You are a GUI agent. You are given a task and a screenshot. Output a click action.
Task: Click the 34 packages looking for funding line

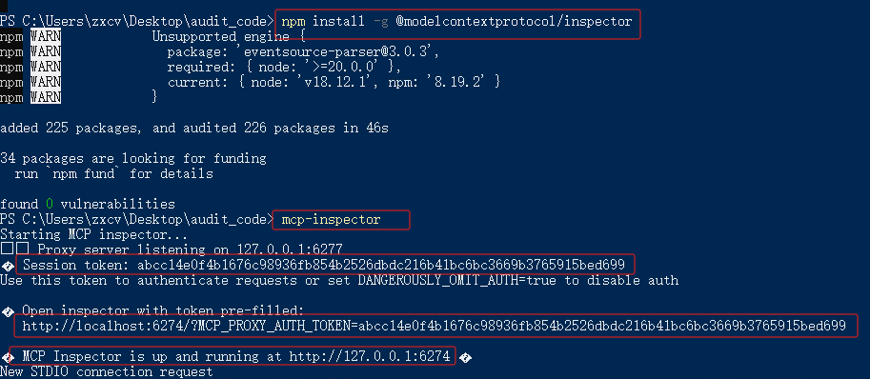click(133, 158)
